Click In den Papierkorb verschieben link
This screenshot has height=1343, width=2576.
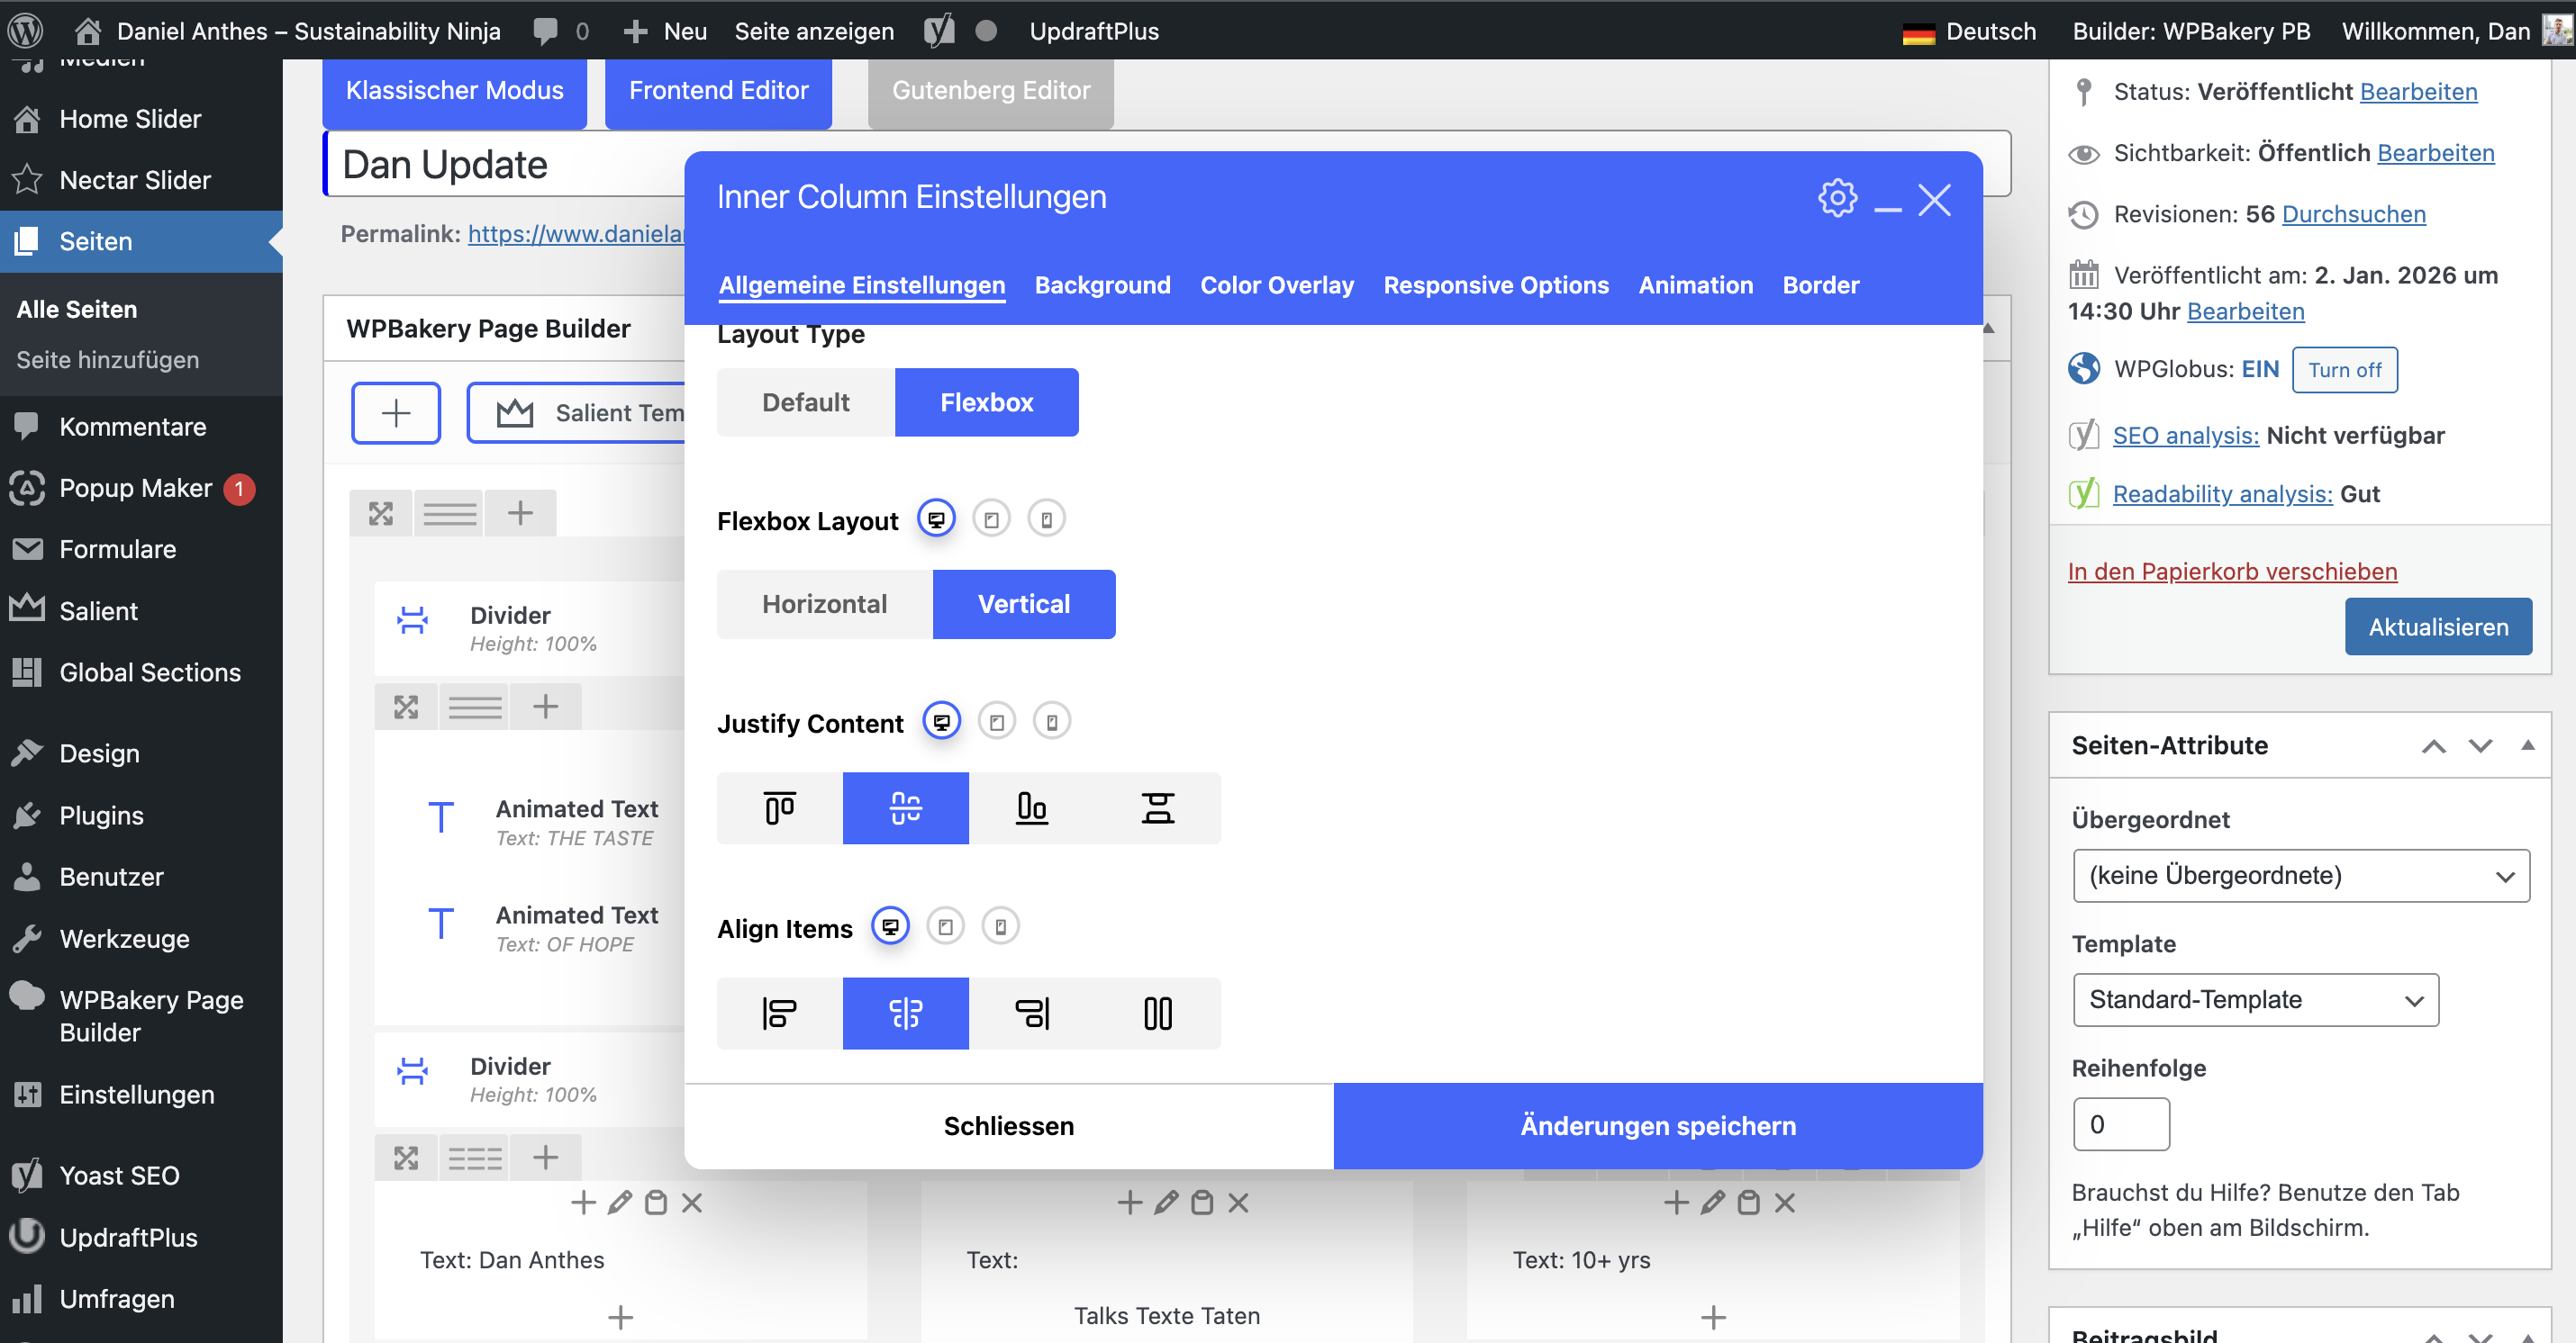point(2231,572)
